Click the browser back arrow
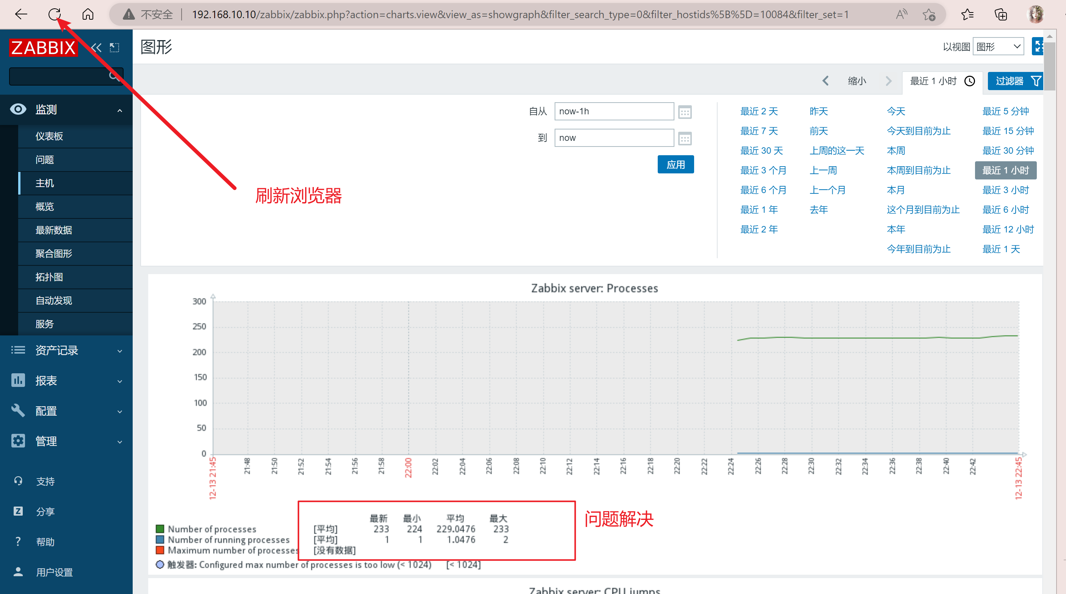Screen dimensions: 1066x594 click(21, 14)
